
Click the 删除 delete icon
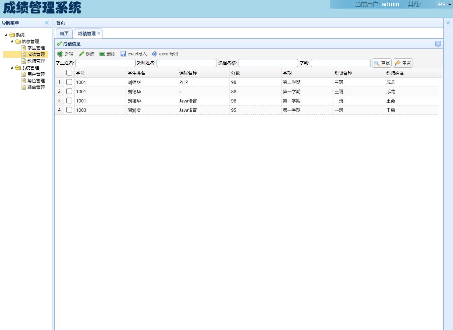click(x=102, y=54)
